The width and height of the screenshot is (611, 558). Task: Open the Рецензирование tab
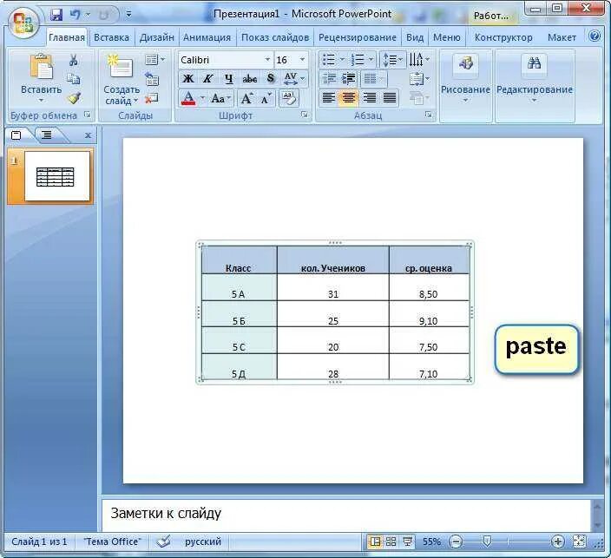click(358, 37)
